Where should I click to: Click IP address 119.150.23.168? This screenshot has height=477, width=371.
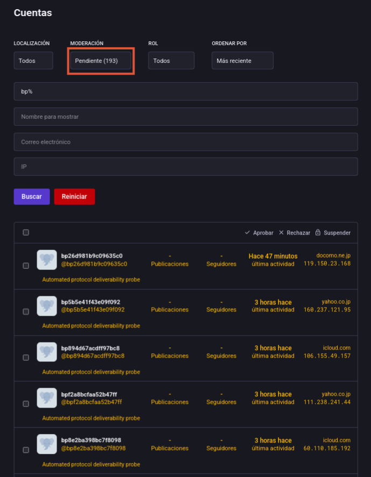click(327, 264)
